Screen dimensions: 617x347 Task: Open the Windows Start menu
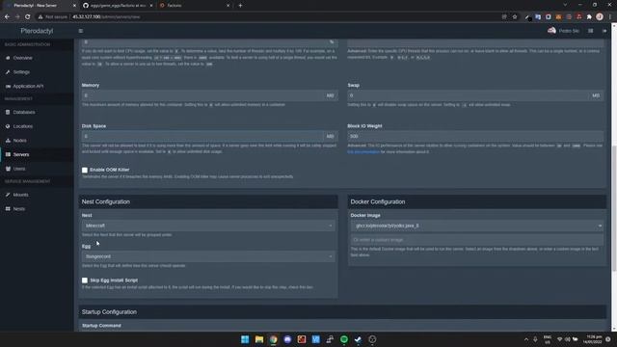245,339
